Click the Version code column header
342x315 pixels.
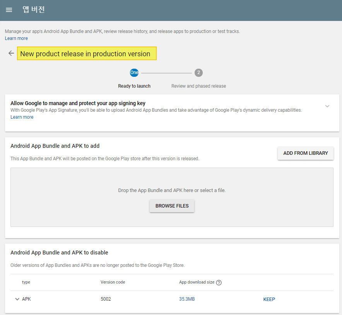tap(113, 282)
